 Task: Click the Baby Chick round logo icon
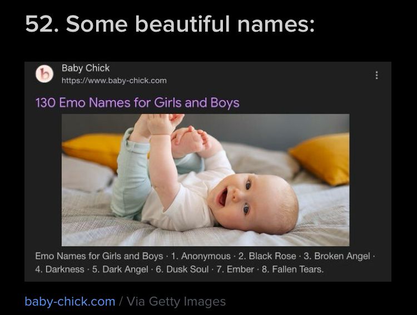point(44,74)
